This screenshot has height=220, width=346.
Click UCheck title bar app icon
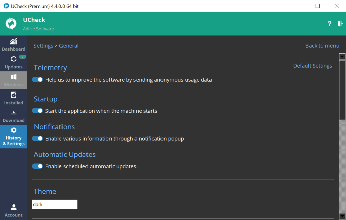(6, 6)
